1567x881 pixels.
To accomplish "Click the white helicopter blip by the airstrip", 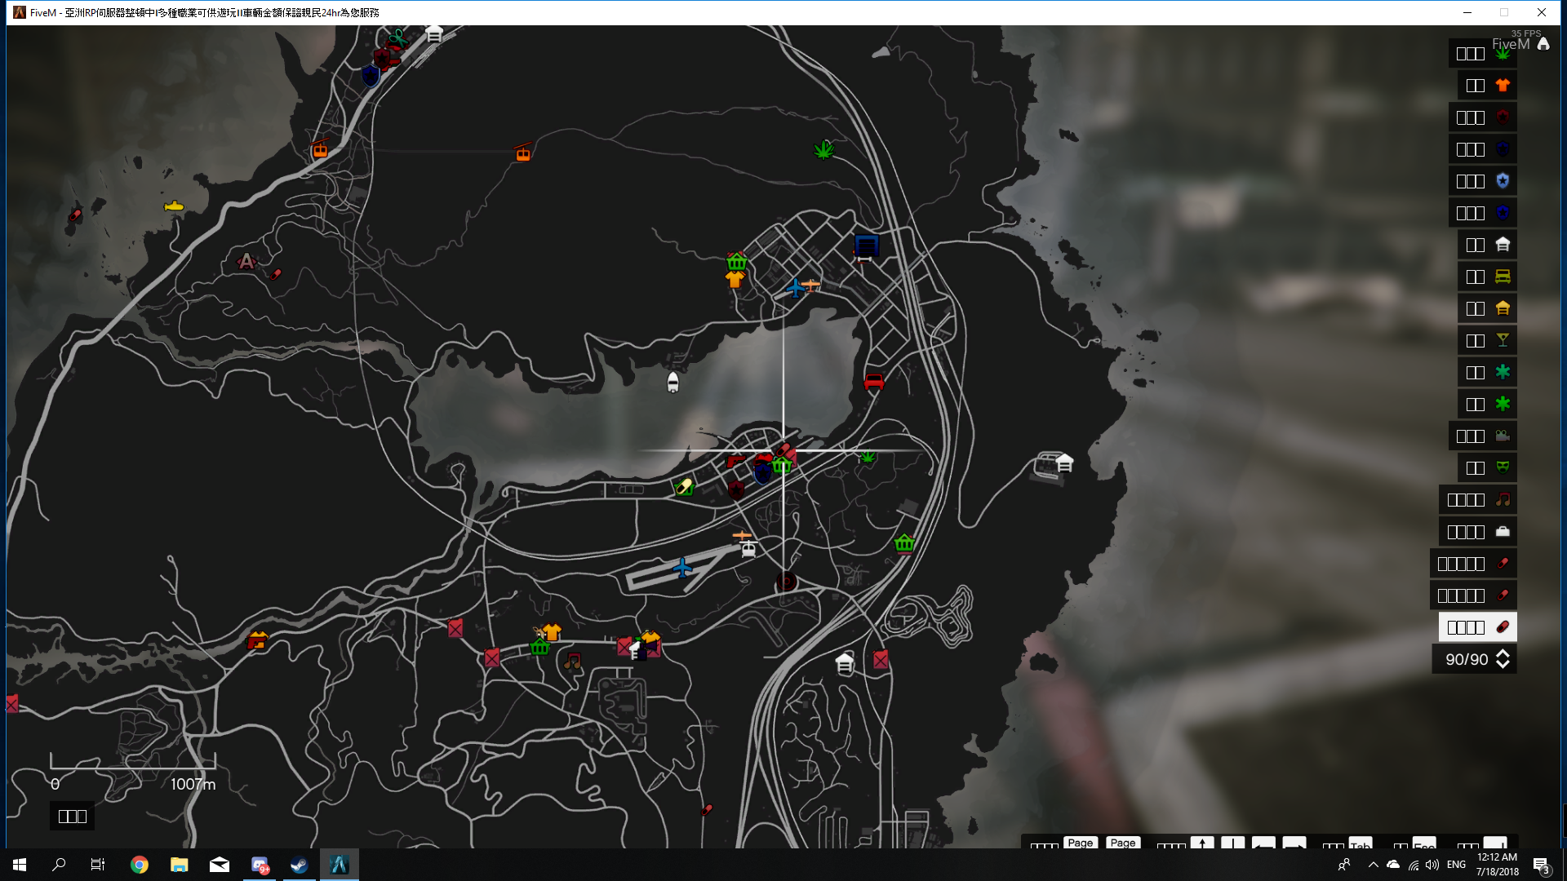I will tap(748, 548).
